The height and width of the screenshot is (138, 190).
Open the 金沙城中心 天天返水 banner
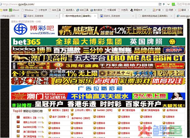[142, 73]
